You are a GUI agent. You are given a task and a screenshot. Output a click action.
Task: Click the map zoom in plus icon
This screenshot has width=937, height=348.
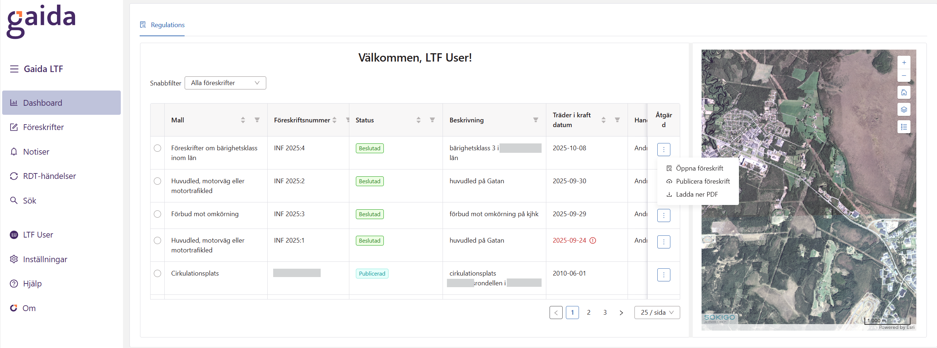coord(904,63)
